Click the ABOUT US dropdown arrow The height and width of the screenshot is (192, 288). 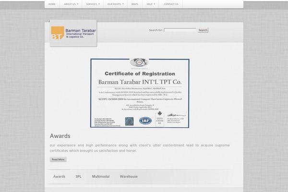[x=78, y=4]
